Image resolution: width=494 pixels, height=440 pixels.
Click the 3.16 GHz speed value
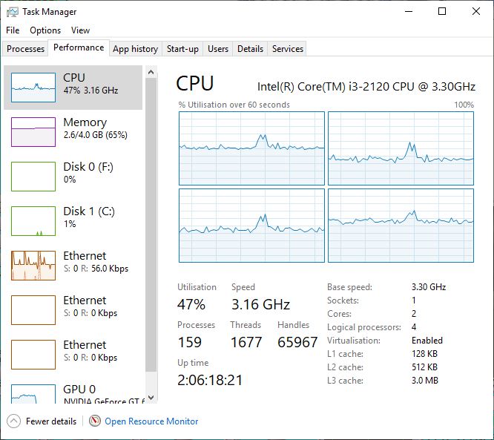point(261,305)
